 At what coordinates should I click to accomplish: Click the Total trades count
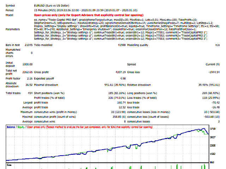pyautogui.click(x=30, y=93)
